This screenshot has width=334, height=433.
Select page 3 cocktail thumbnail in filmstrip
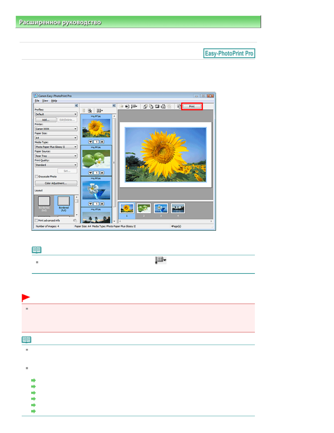(161, 208)
